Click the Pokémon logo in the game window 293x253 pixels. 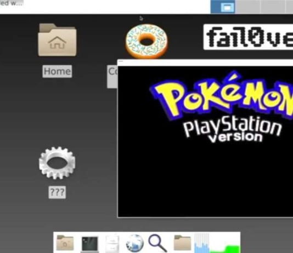coord(222,96)
